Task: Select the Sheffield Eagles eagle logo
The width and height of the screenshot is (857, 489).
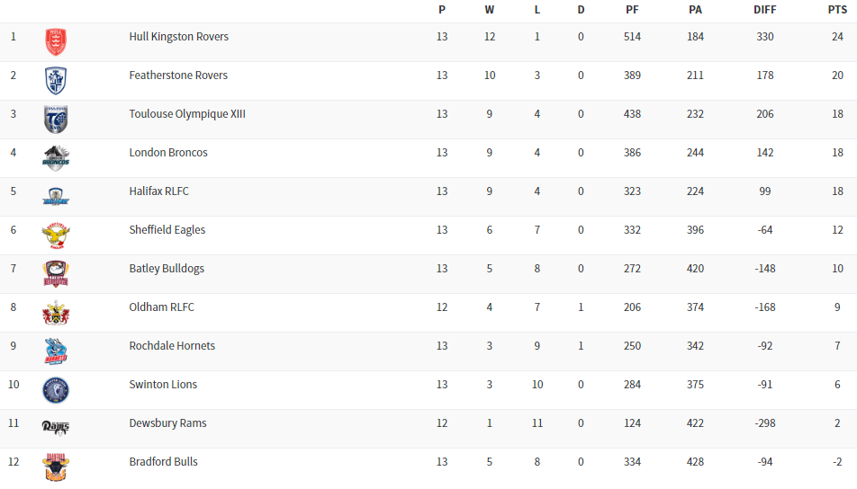Action: point(56,235)
